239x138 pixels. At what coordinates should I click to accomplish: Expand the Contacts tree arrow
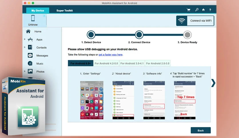click(25, 47)
